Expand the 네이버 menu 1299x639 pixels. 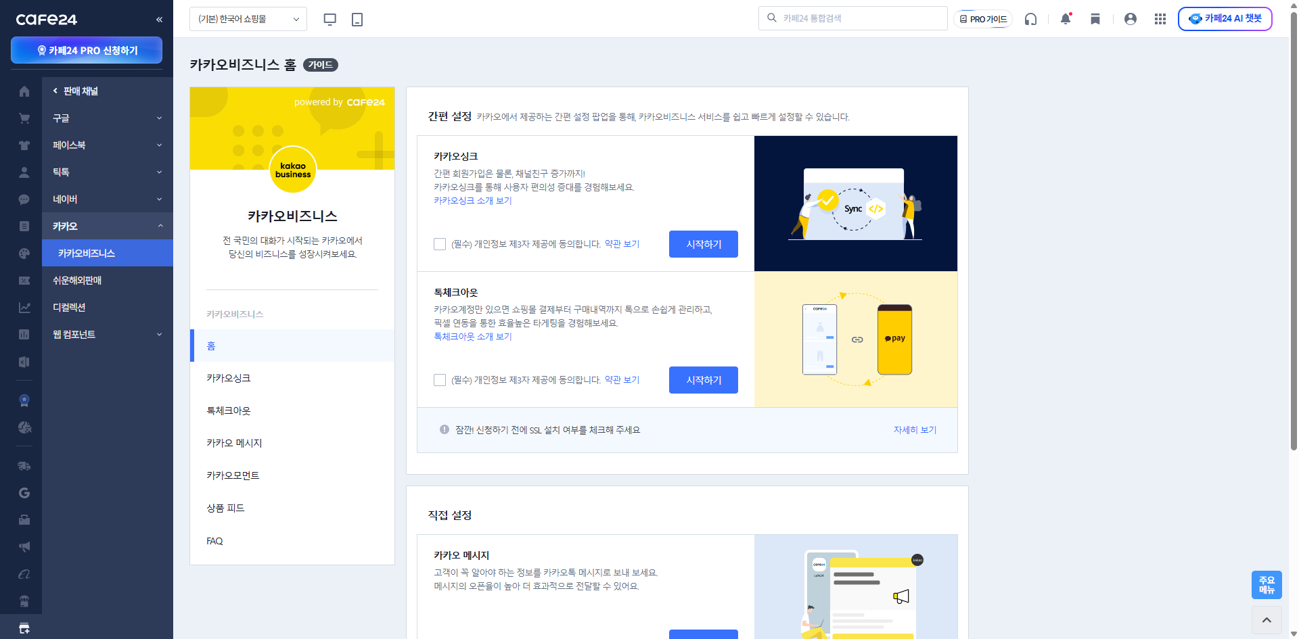tap(108, 199)
